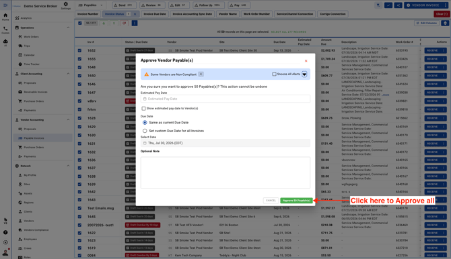Open Payable Invoices in the sidebar
Viewport: 451px width, 259px height.
(x=42, y=138)
